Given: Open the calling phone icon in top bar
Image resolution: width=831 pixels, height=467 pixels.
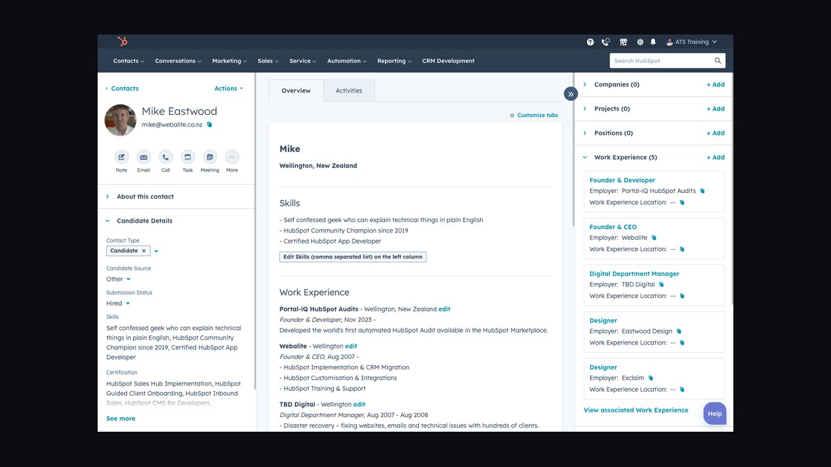Looking at the screenshot, I should click(x=606, y=42).
